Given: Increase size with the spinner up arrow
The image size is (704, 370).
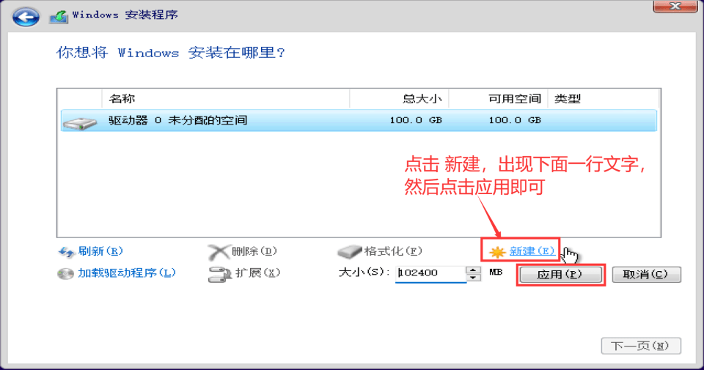Looking at the screenshot, I should [x=473, y=270].
